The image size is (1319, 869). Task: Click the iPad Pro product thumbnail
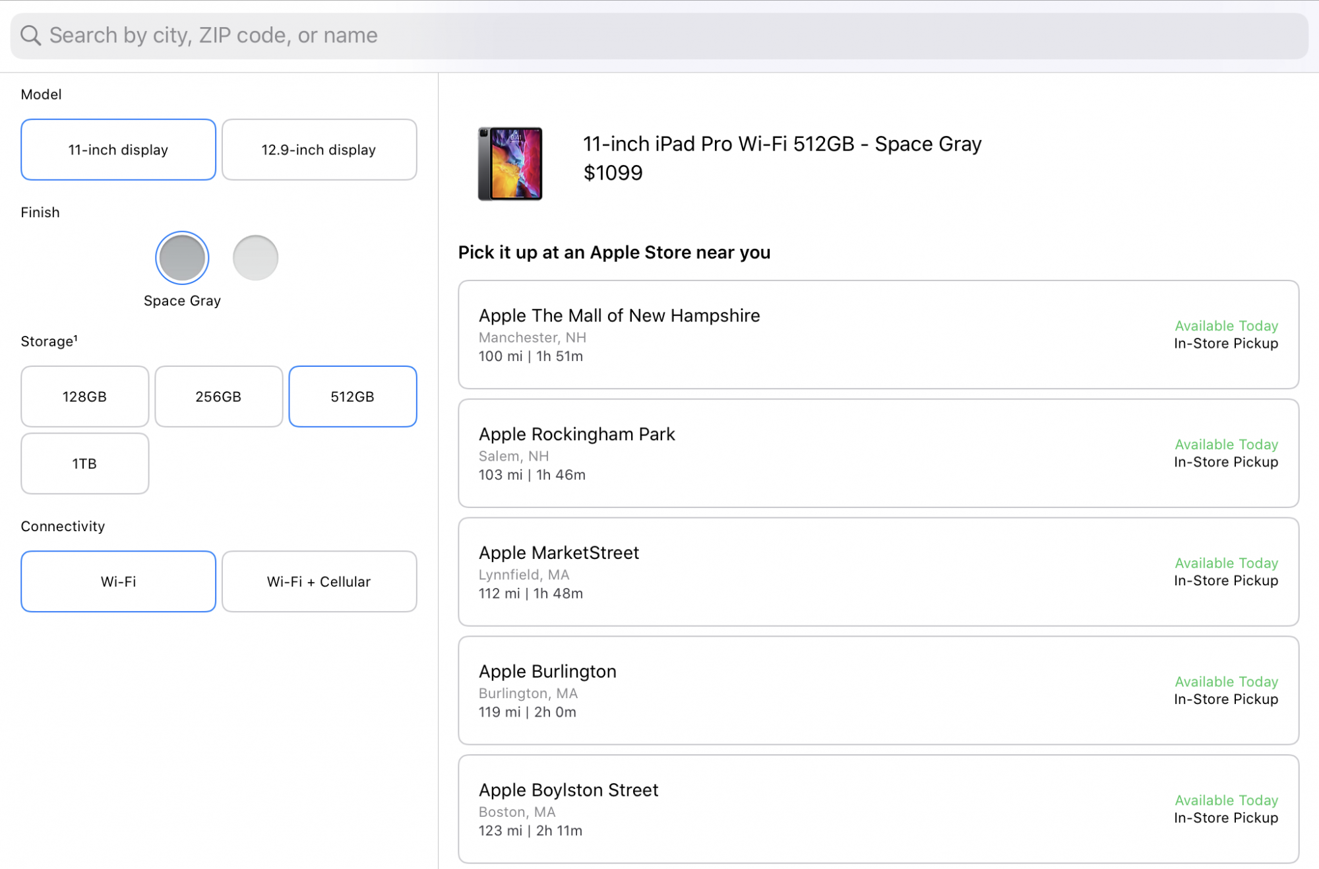pos(510,164)
